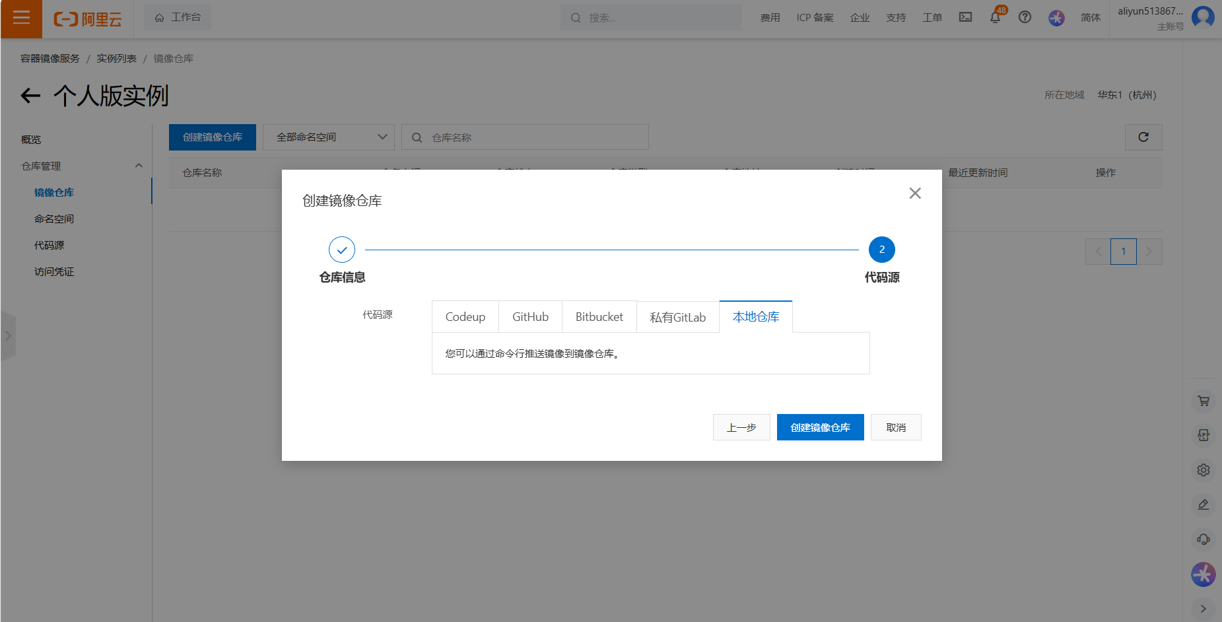Viewport: 1222px width, 622px height.
Task: Go back with 上一步 button
Action: point(741,428)
